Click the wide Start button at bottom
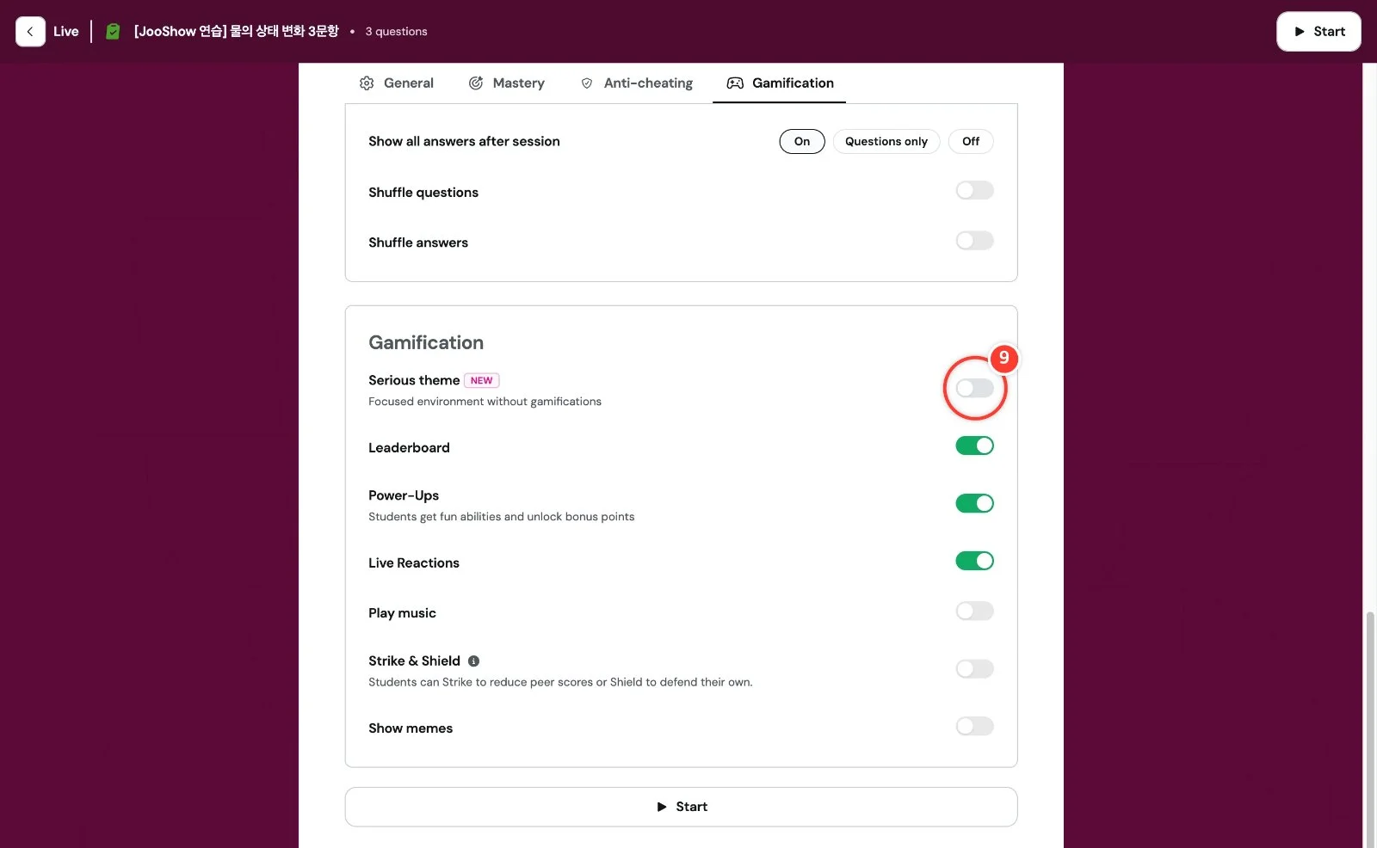Viewport: 1377px width, 848px height. (681, 807)
